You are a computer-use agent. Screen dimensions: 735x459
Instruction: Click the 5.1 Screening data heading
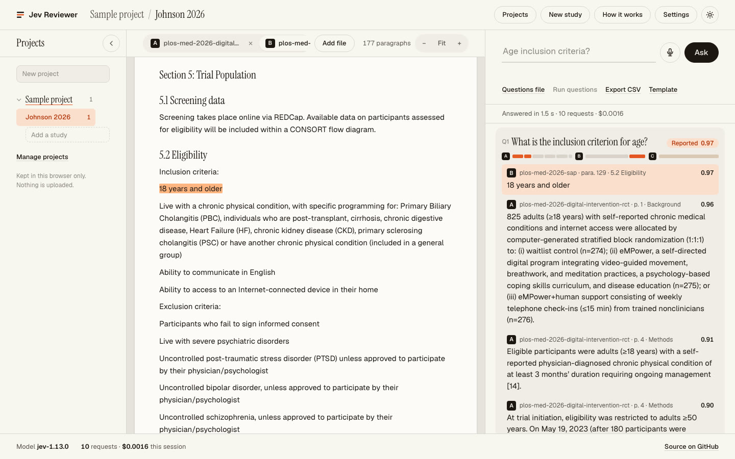[192, 100]
